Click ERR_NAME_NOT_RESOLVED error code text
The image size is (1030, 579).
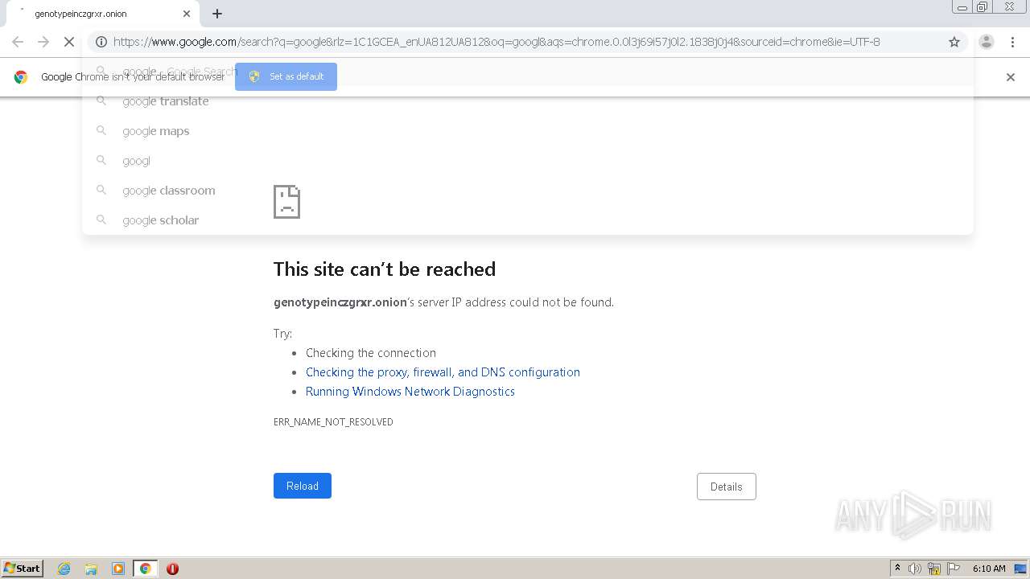[x=333, y=422]
